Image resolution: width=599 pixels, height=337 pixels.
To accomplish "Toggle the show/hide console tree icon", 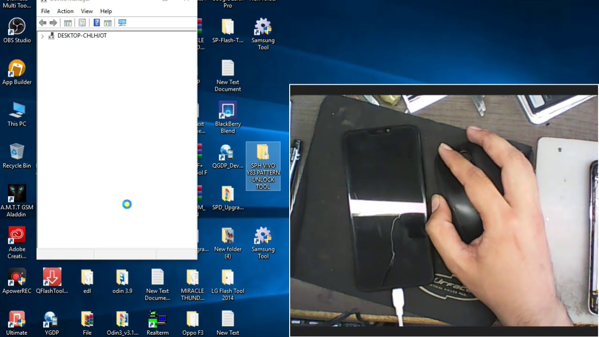I will [68, 22].
